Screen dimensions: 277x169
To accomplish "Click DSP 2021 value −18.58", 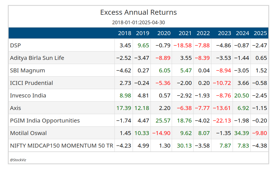I will click(183, 45).
